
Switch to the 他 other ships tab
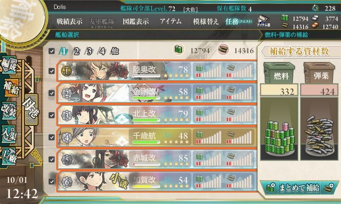(x=115, y=51)
